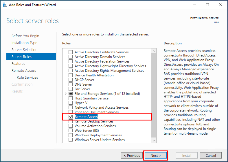228x162 pixels.
Task: Check the Host Guardian Service checkbox
Action: click(71, 98)
